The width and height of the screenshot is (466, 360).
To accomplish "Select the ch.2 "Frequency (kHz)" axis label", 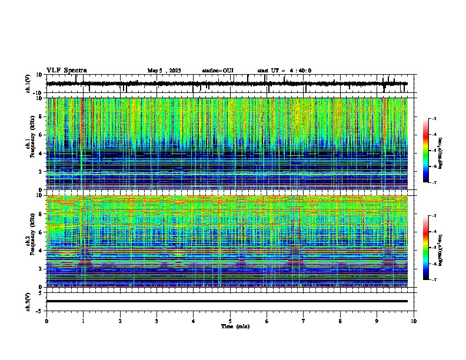I will (32, 234).
